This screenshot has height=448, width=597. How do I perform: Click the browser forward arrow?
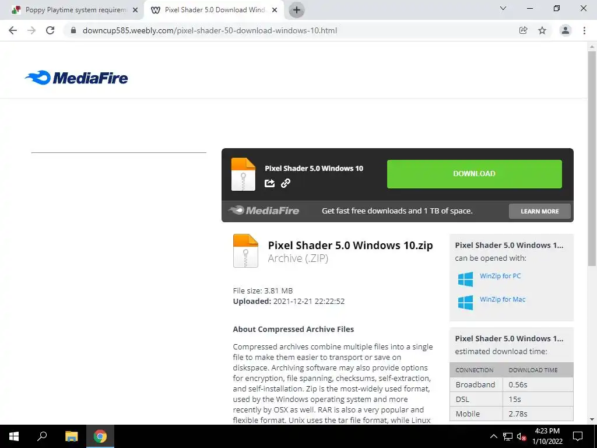[31, 30]
